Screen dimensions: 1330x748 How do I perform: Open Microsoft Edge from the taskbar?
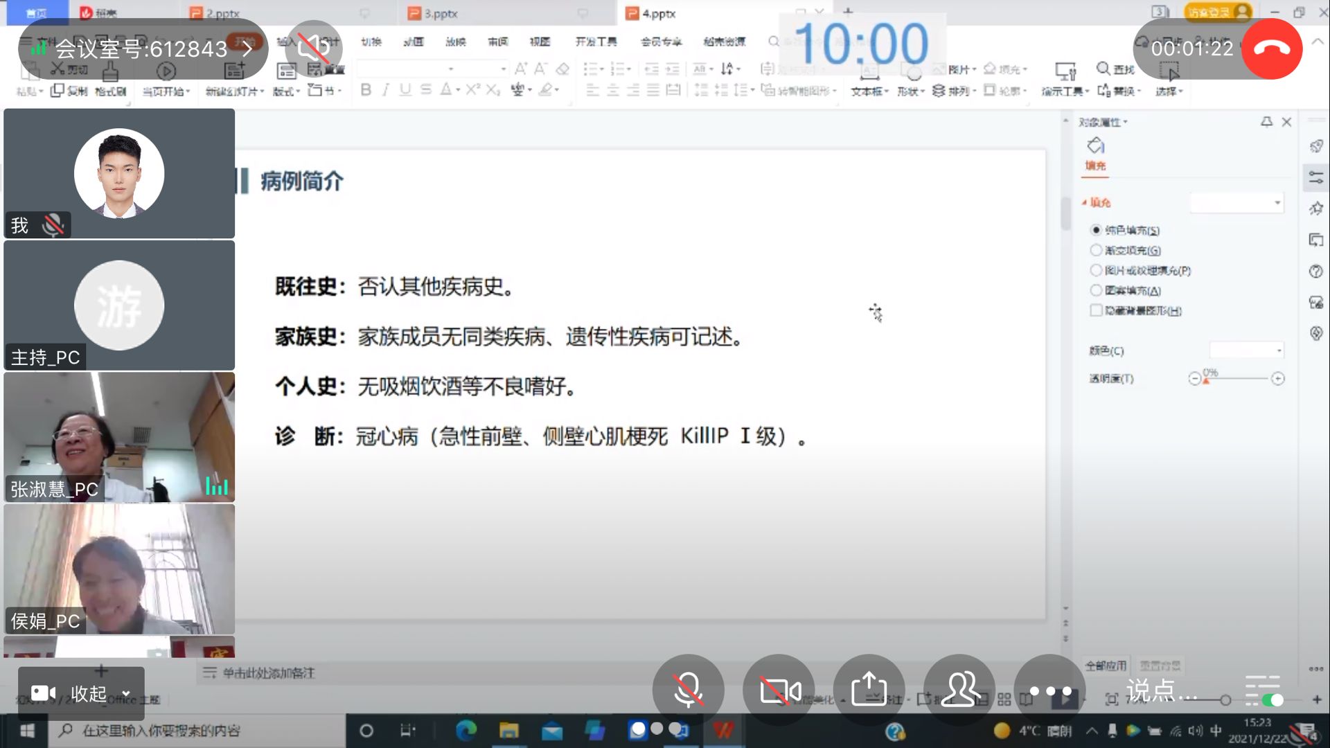(465, 730)
